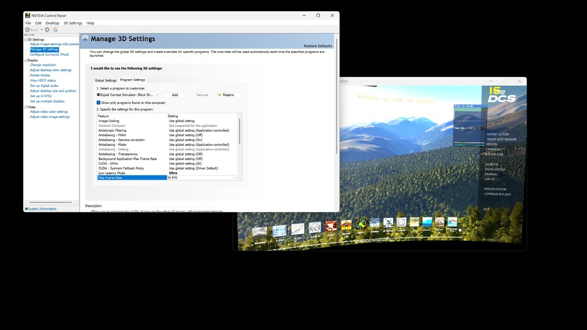The height and width of the screenshot is (330, 587).
Task: Click the Home icon in NVIDIA toolbar
Action: 55,29
